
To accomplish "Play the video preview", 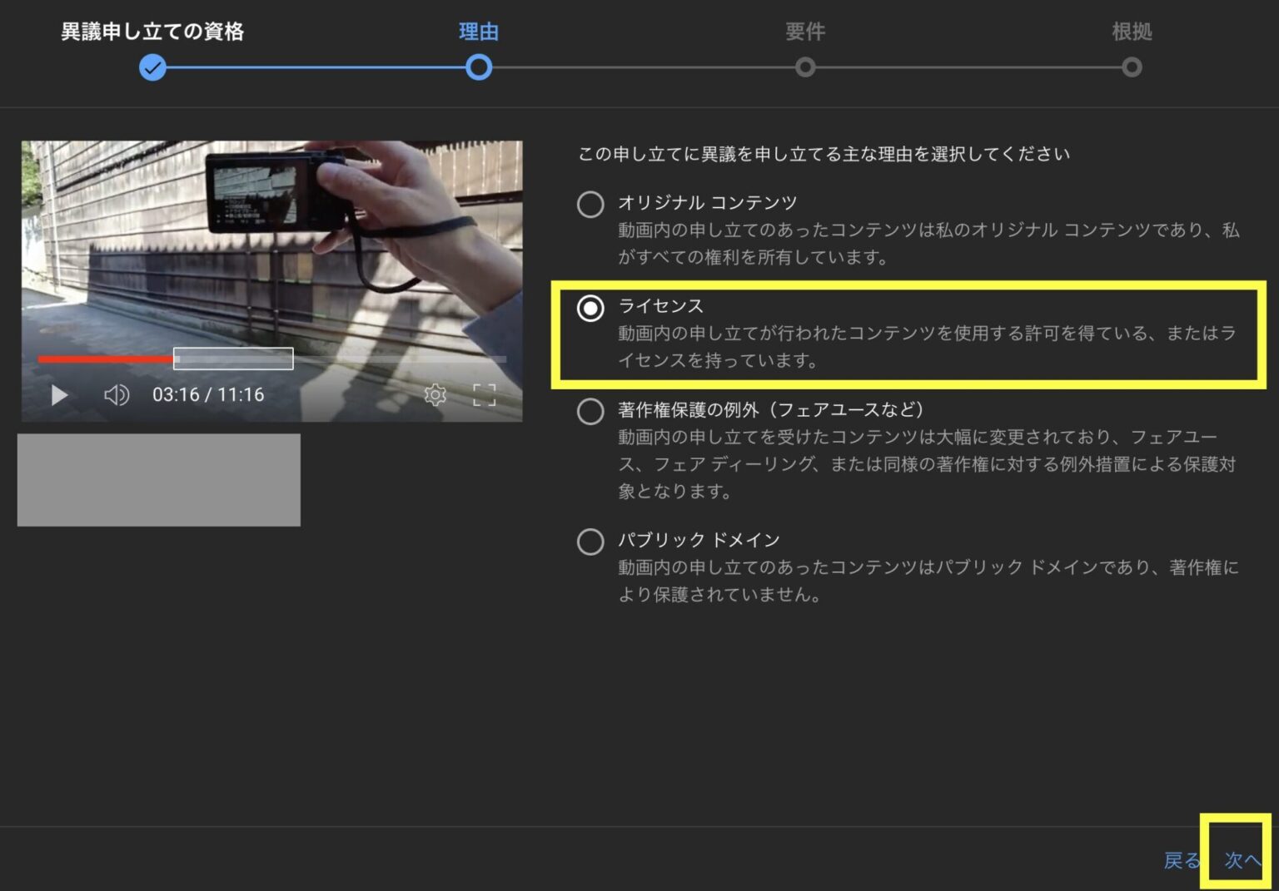I will (x=58, y=395).
